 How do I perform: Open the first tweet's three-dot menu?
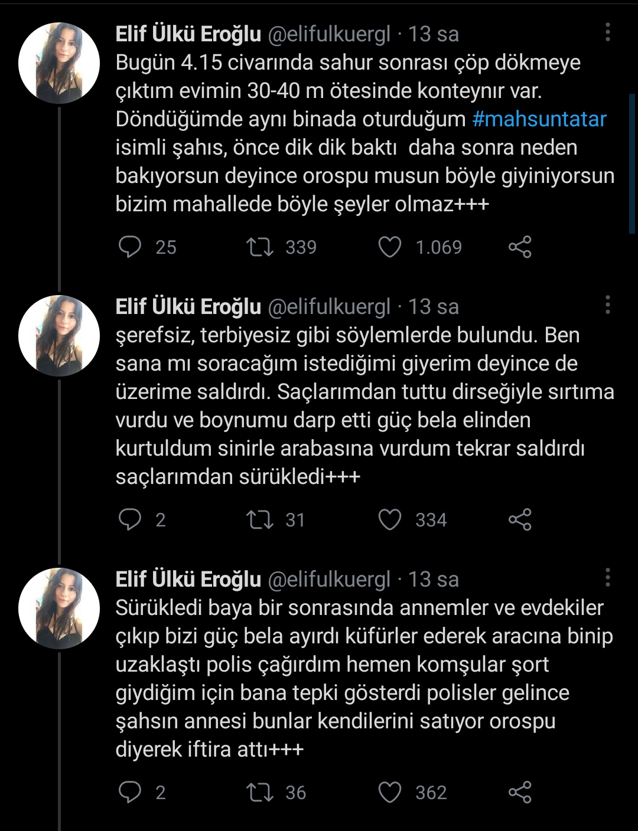tap(607, 33)
